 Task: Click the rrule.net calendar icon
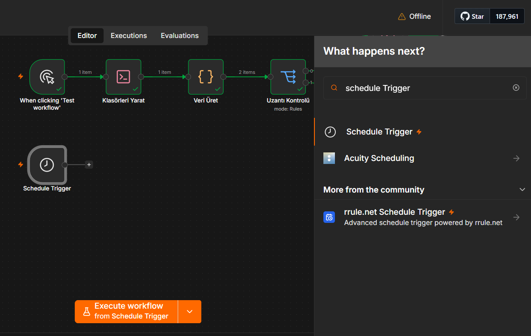[329, 217]
